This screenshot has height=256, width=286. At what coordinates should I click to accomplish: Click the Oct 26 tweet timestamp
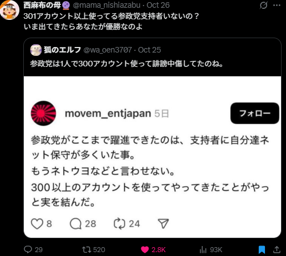coord(158,5)
